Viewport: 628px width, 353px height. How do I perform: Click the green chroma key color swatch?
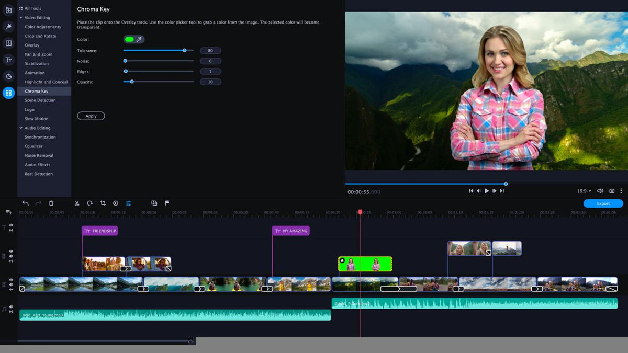pyautogui.click(x=129, y=39)
